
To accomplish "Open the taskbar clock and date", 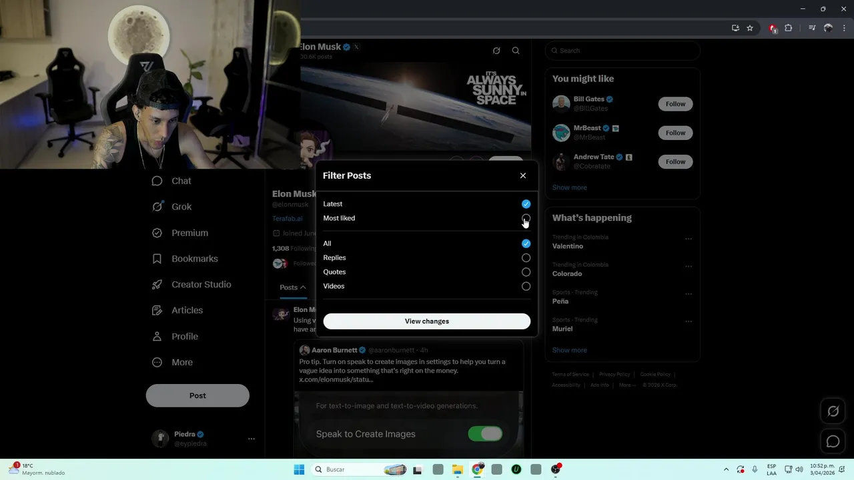I will [x=822, y=469].
